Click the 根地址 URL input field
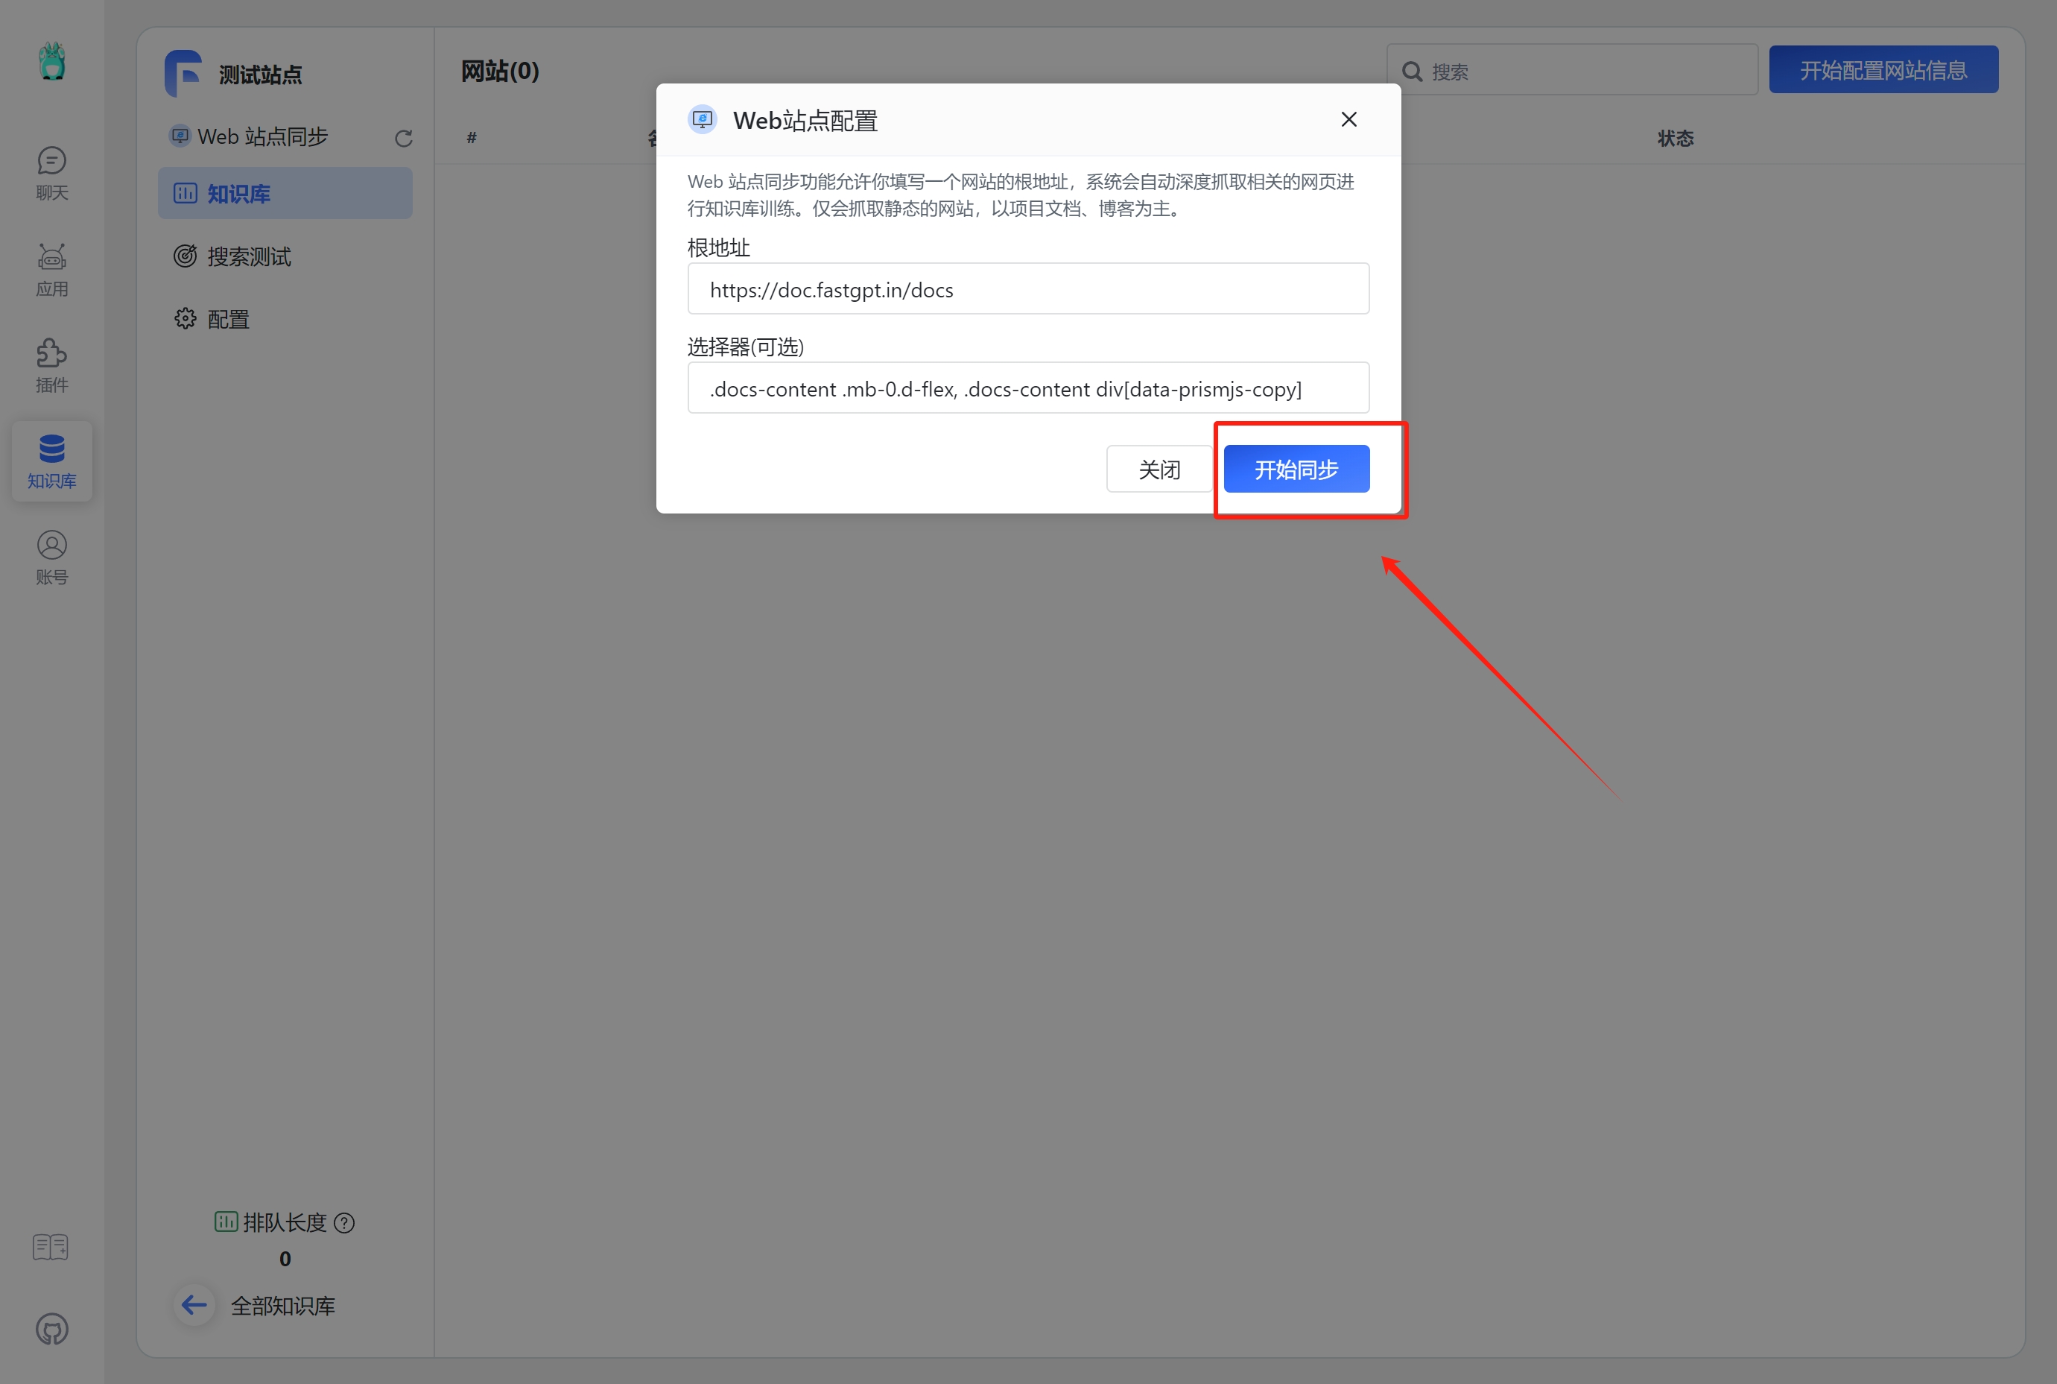2057x1384 pixels. pyautogui.click(x=1027, y=289)
